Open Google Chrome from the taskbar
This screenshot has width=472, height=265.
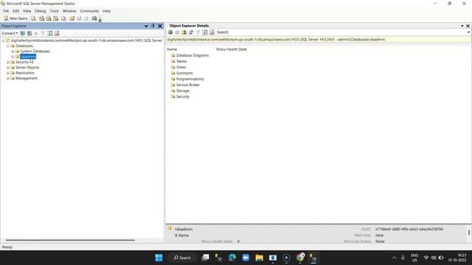[300, 258]
